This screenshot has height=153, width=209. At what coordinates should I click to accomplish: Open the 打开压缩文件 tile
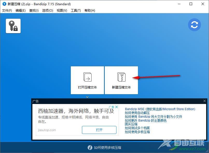pyautogui.click(x=87, y=80)
